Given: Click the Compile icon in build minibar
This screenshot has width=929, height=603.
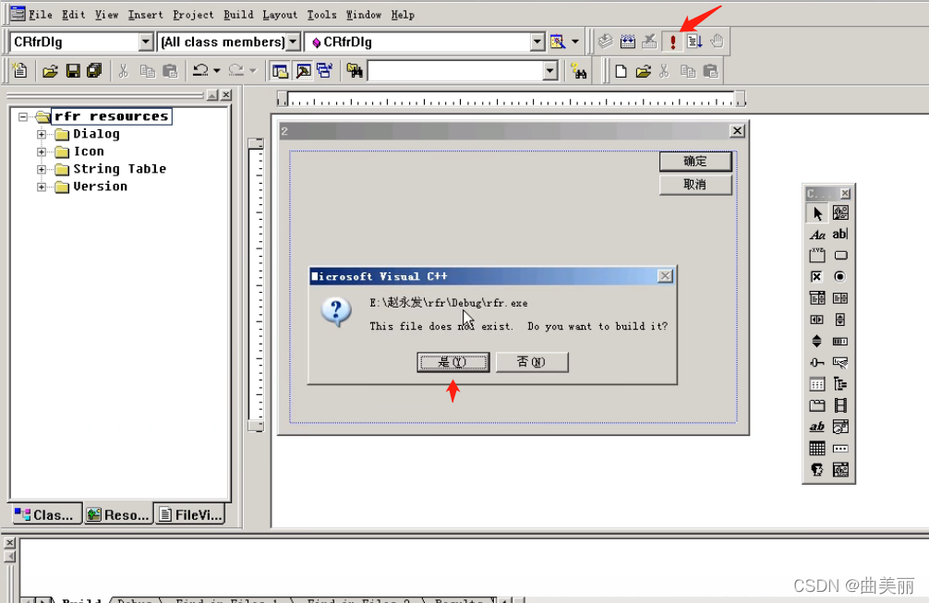Looking at the screenshot, I should pyautogui.click(x=605, y=42).
